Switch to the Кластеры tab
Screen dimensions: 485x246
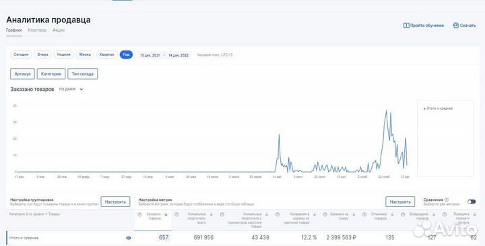click(x=37, y=30)
